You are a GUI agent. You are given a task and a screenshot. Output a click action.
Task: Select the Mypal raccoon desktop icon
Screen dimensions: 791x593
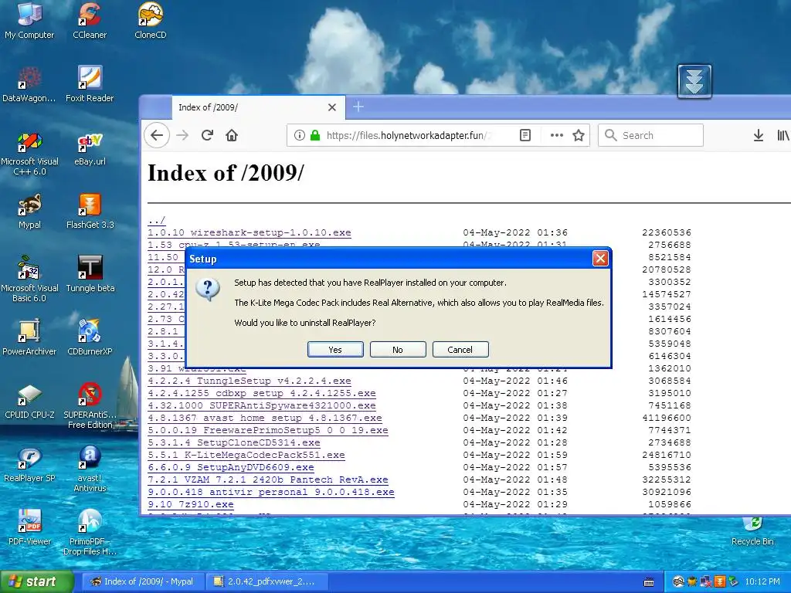tap(29, 212)
